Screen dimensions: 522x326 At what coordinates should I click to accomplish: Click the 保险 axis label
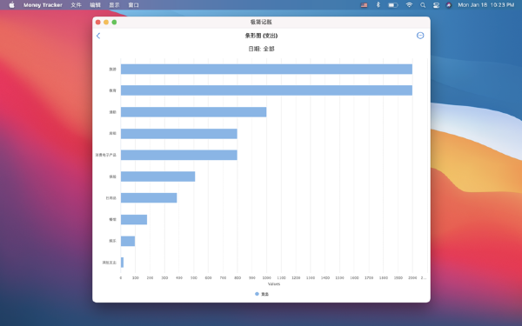(112, 176)
